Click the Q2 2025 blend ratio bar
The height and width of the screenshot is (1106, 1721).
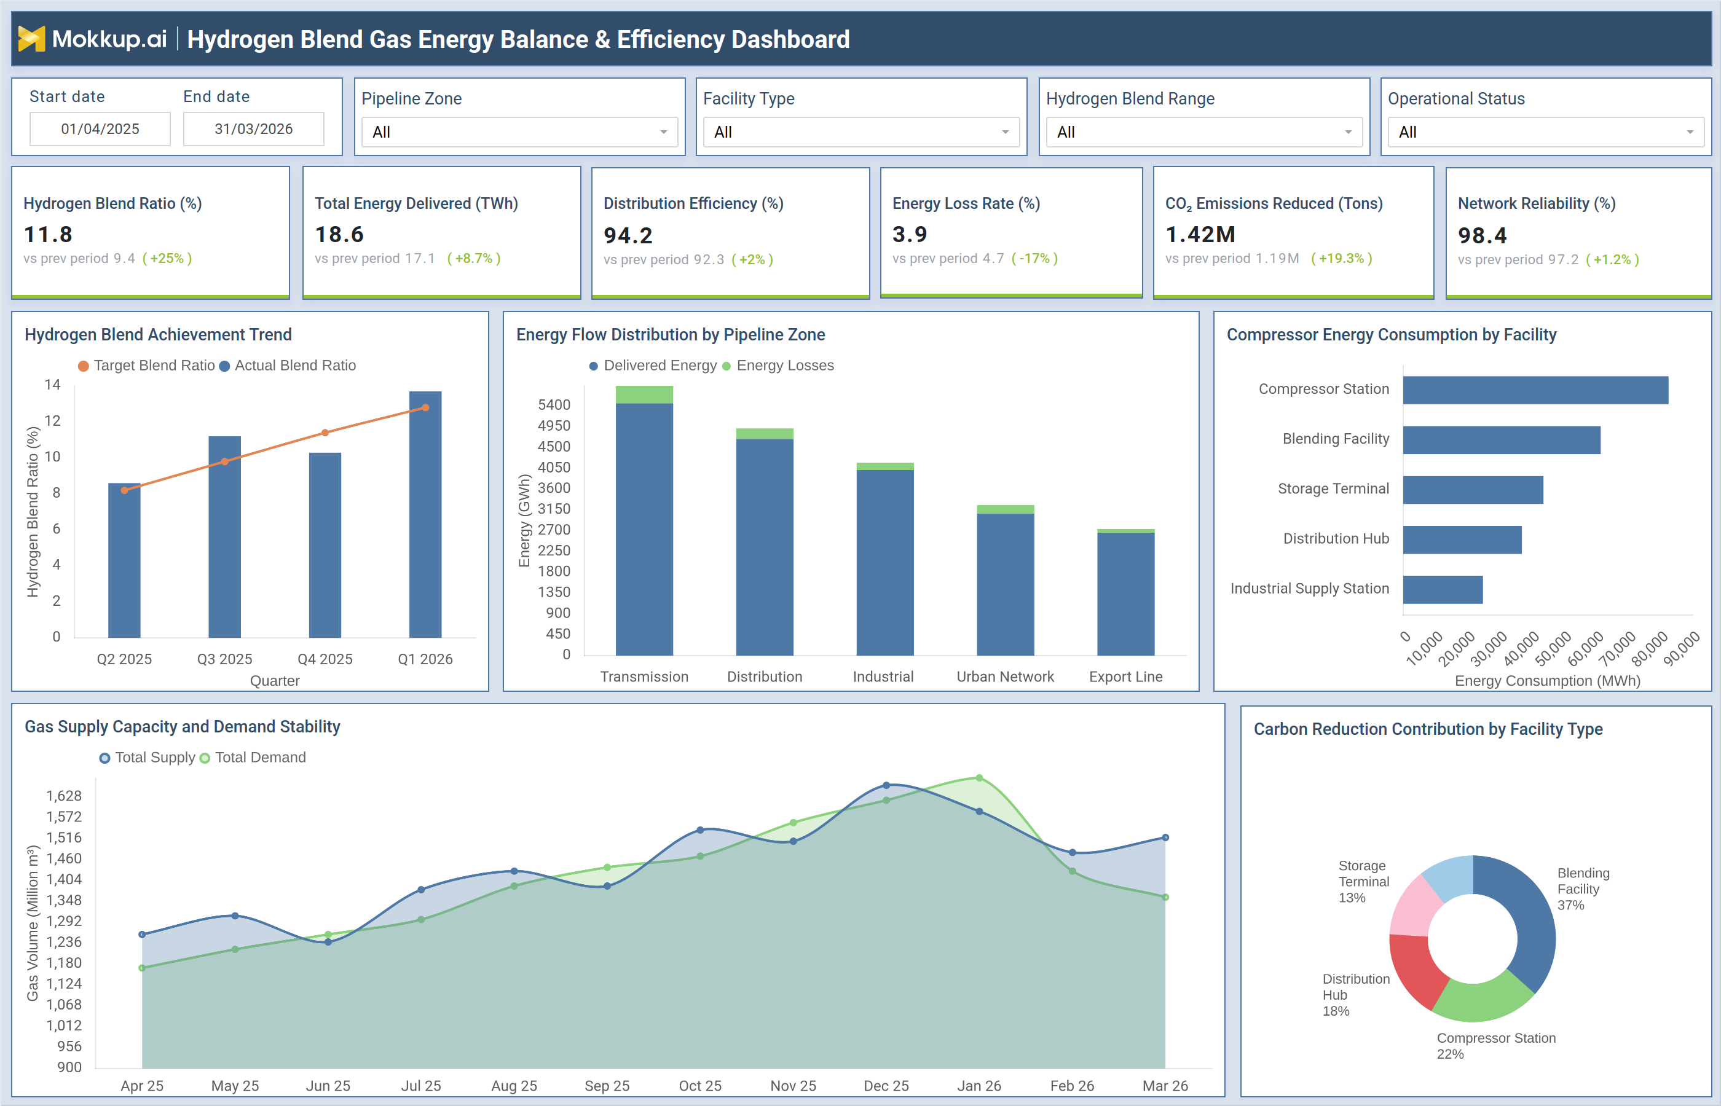124,560
